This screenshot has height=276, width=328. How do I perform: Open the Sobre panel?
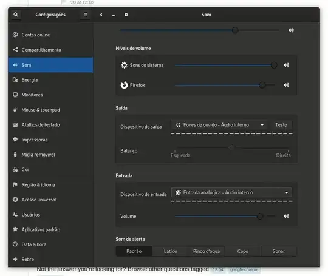click(50, 260)
